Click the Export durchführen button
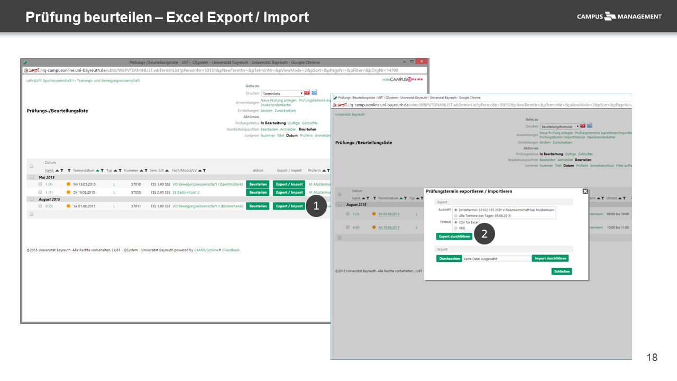The height and width of the screenshot is (381, 677). [454, 237]
